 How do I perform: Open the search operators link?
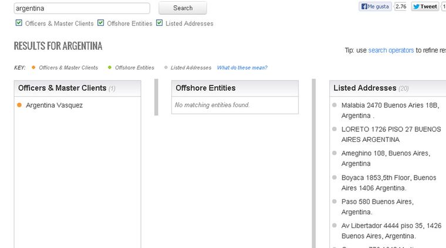[391, 50]
